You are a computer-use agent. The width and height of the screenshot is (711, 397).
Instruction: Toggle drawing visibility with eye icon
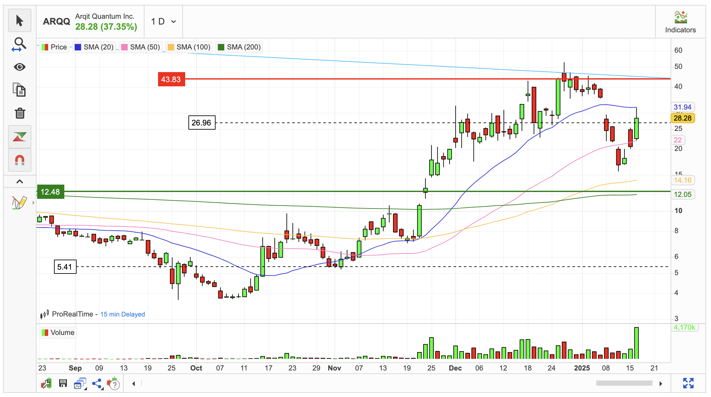pyautogui.click(x=19, y=67)
